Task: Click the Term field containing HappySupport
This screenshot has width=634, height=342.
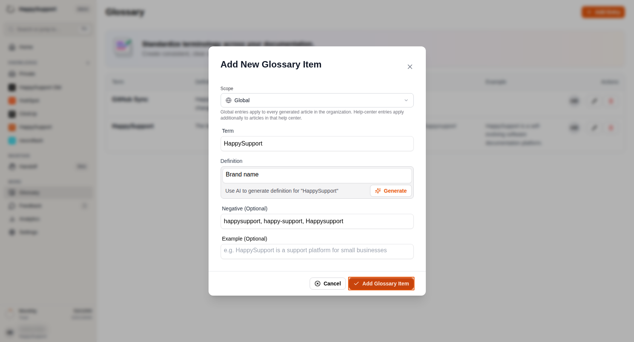Action: point(317,144)
